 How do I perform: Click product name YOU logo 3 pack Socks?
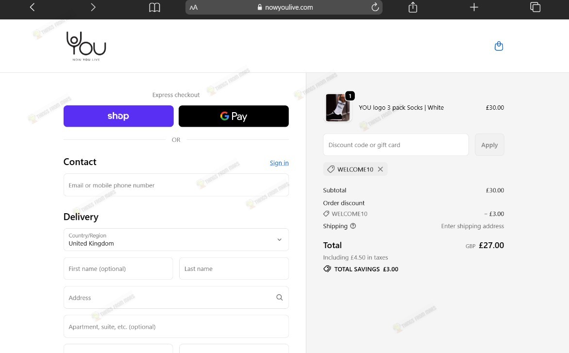pos(402,108)
